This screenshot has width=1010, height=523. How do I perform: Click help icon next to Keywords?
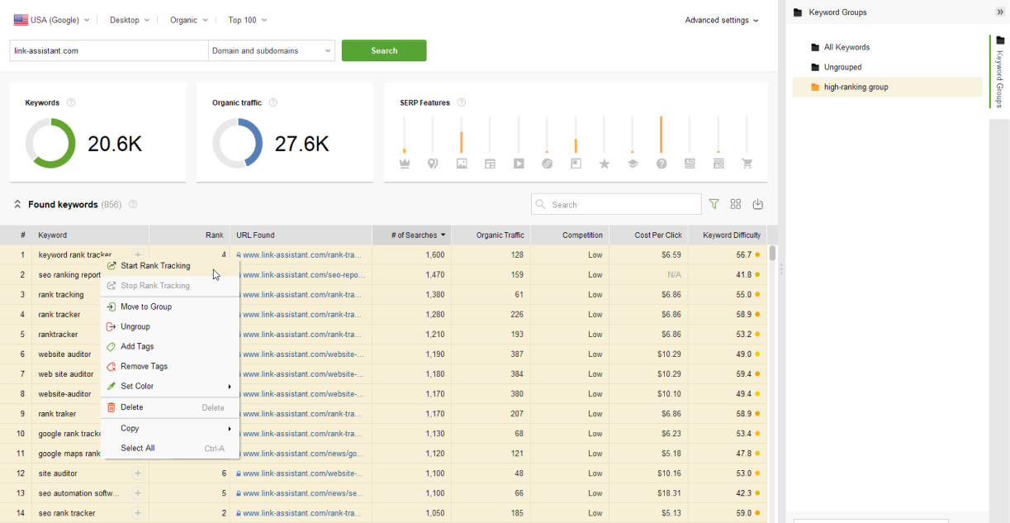point(71,103)
